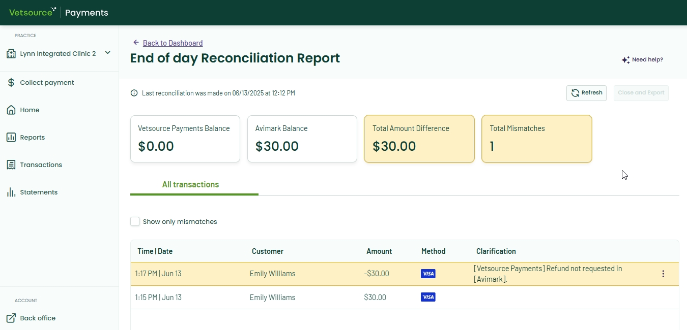Open Collect payment page
The height and width of the screenshot is (330, 687).
[47, 83]
